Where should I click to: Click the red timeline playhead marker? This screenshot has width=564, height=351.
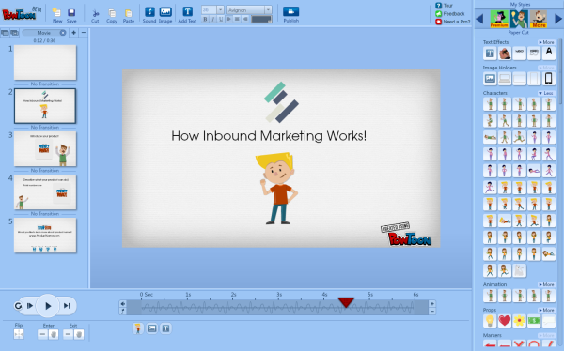[x=346, y=302]
